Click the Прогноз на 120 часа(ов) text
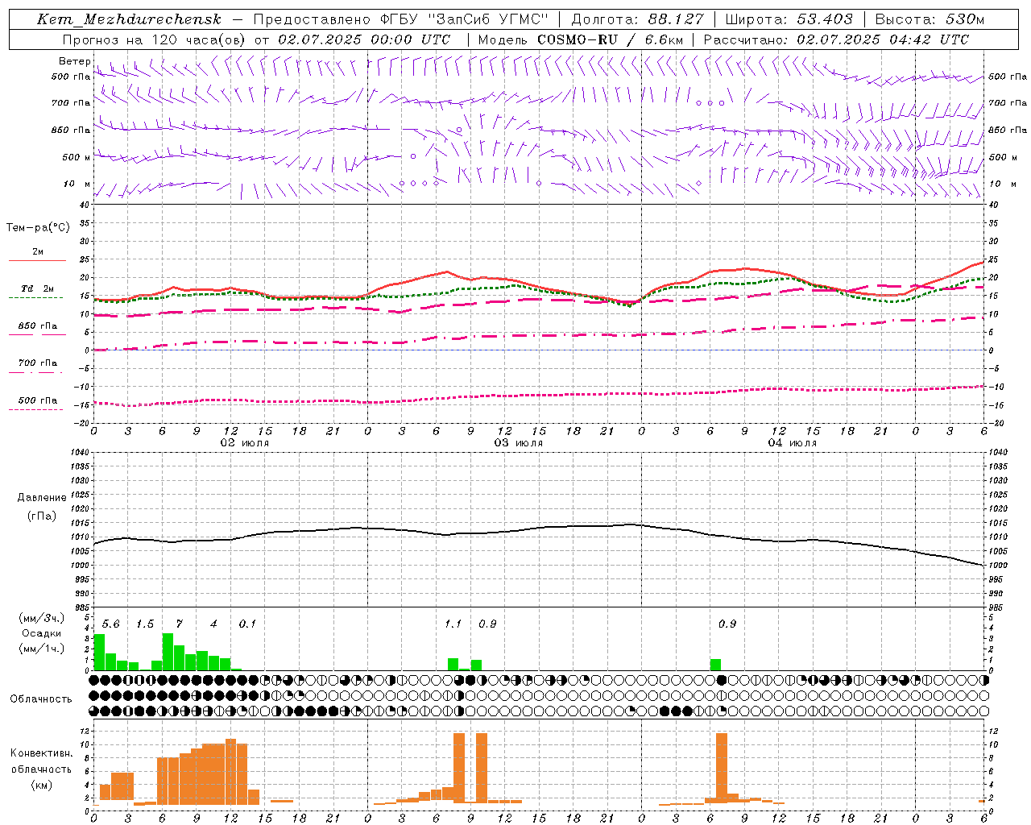Image resolution: width=1031 pixels, height=825 pixels. tap(155, 39)
